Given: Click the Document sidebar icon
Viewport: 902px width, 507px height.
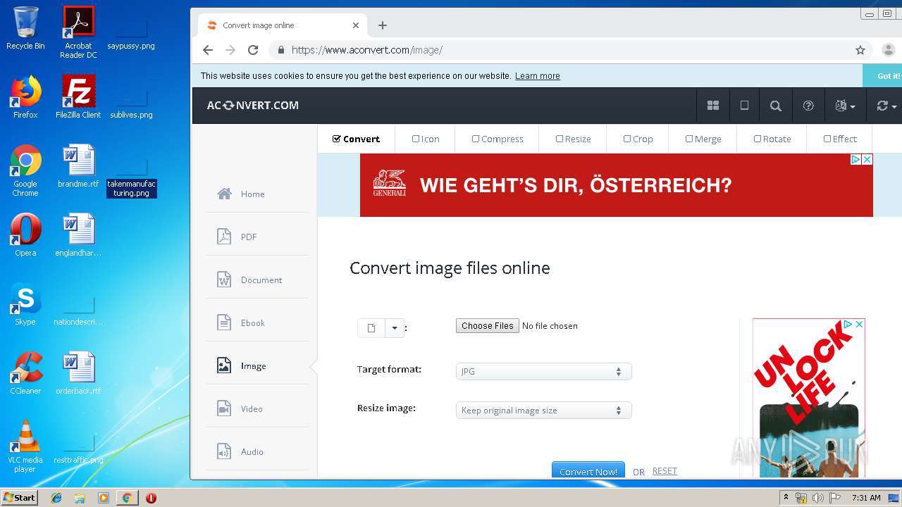Looking at the screenshot, I should (224, 280).
